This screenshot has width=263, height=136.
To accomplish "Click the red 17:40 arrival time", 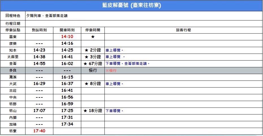I will [39, 131].
